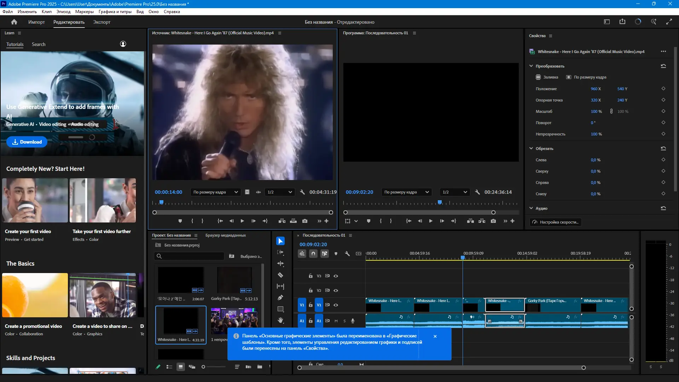Click the Download button in Learn panel
This screenshot has height=382, width=679.
point(27,142)
